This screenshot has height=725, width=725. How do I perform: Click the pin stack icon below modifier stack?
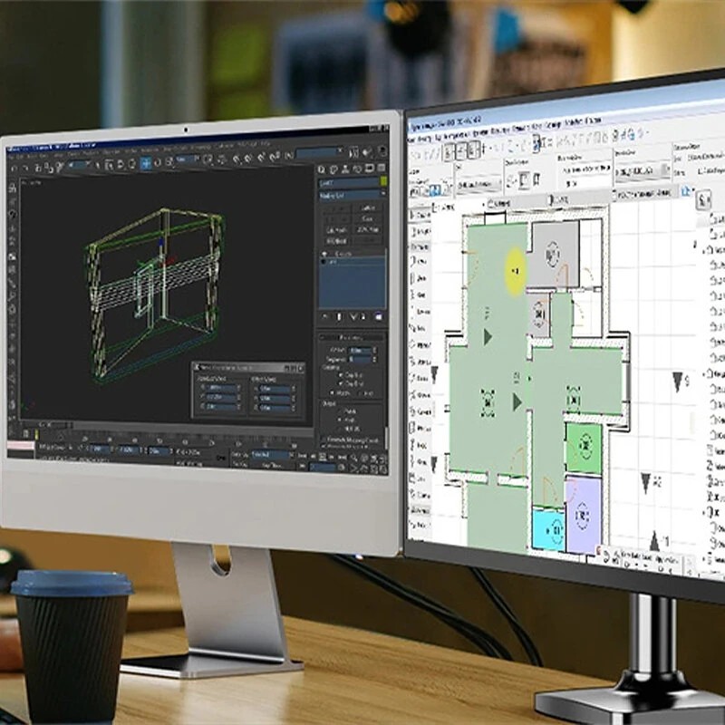click(324, 316)
